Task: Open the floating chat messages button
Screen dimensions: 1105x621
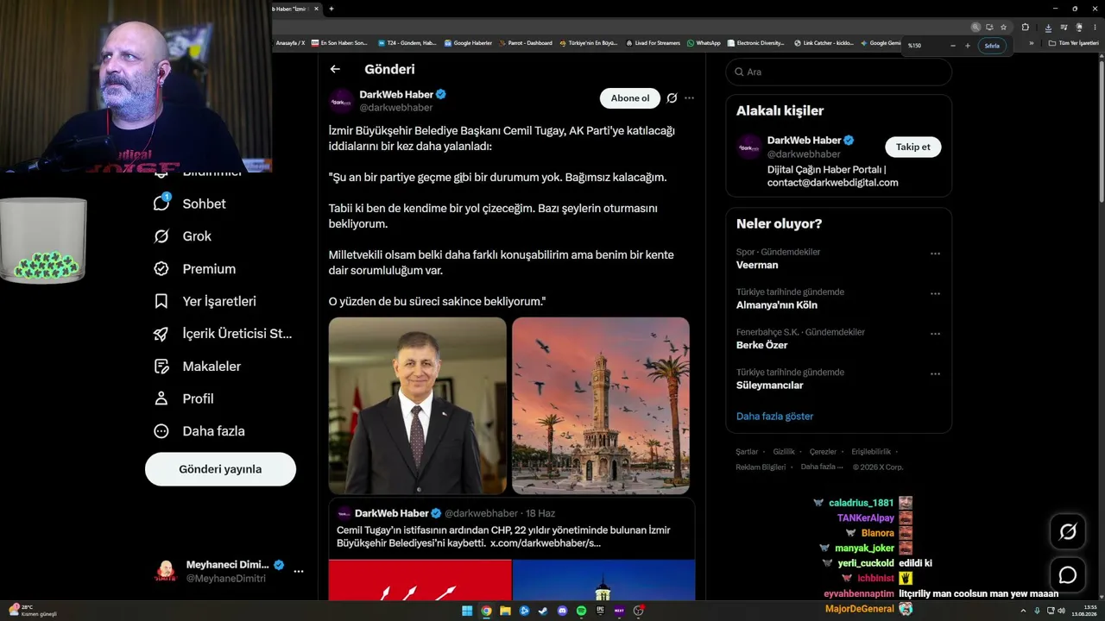Action: tap(1068, 574)
